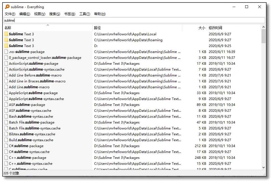This screenshot has height=181, width=271.
Task: Open the 文件(F) menu
Action: pos(10,14)
